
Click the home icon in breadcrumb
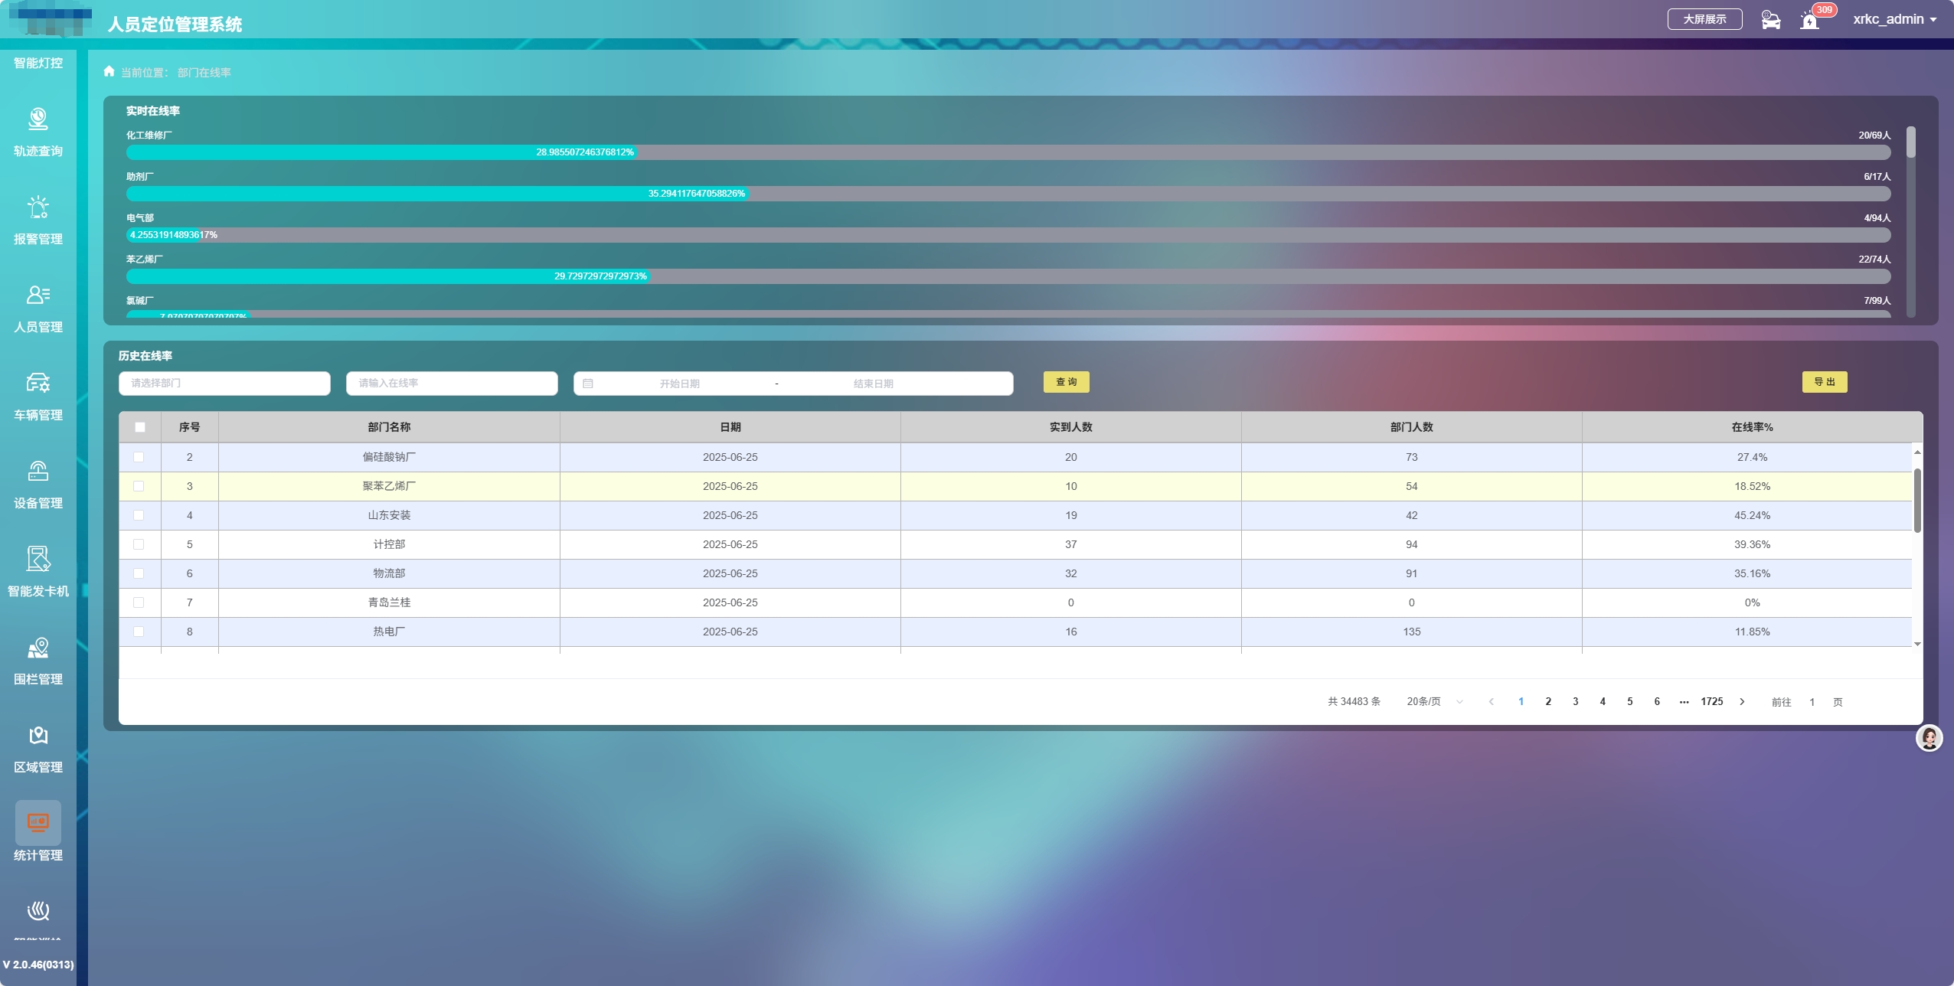point(109,71)
